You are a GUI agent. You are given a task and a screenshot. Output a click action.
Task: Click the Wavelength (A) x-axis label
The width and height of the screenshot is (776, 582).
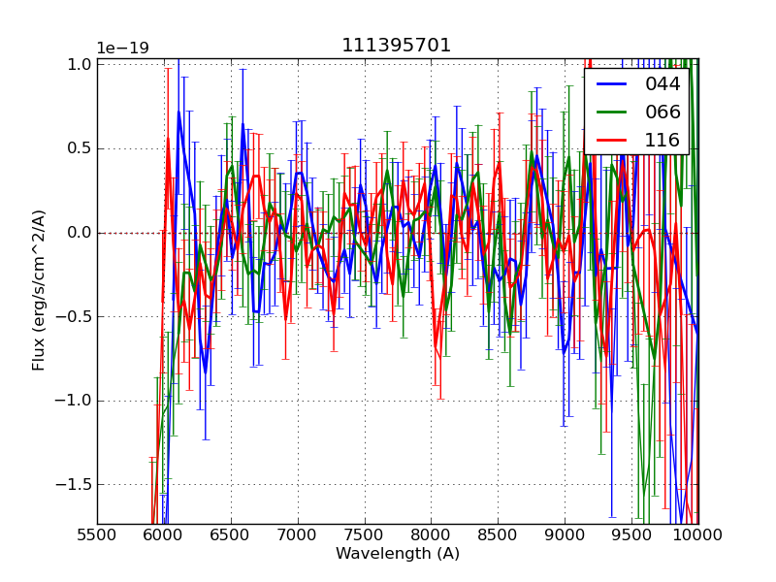click(x=398, y=554)
